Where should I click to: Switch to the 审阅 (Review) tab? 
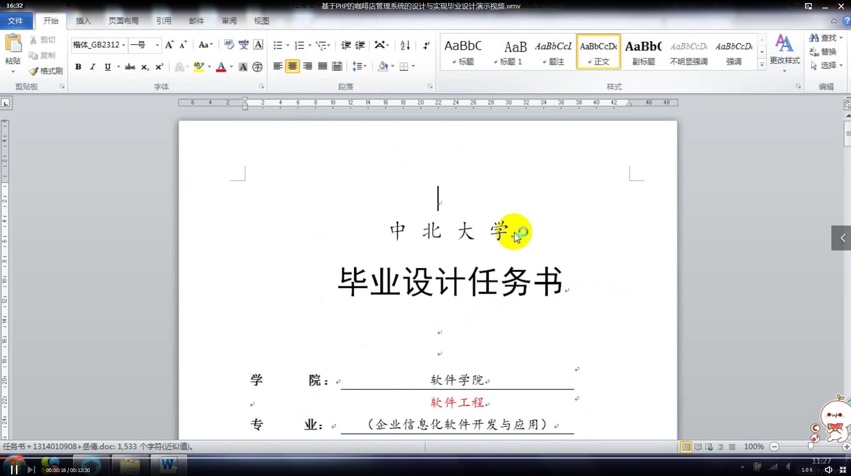click(x=229, y=21)
